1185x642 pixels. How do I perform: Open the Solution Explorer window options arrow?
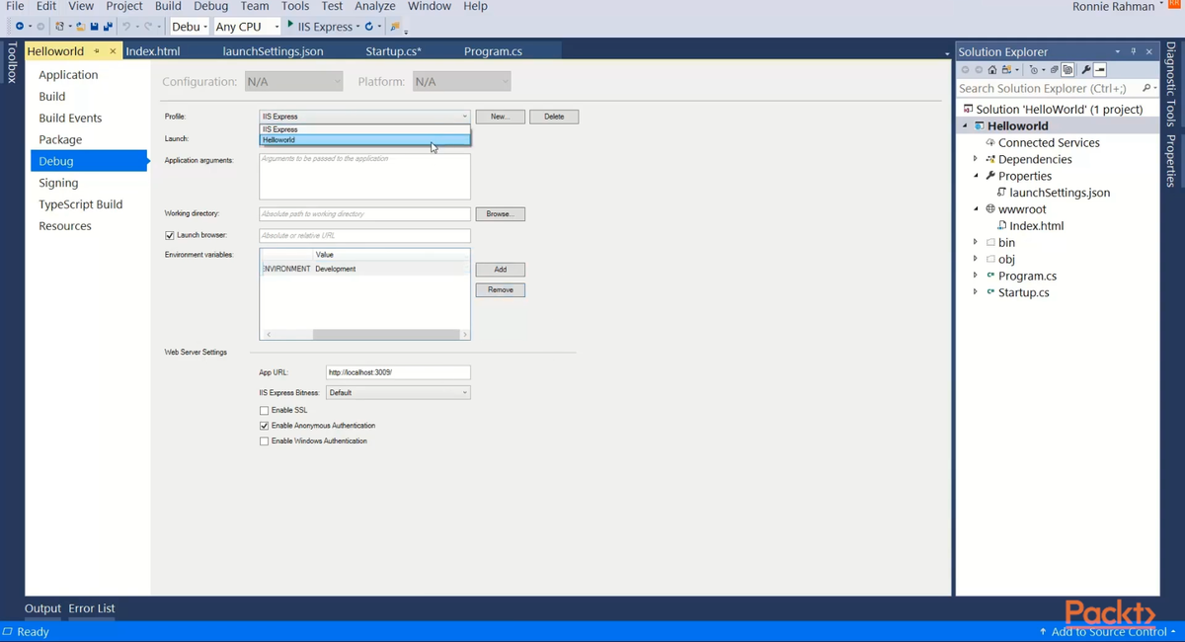point(1118,51)
